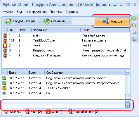
Task: Toggle the pushpin icon to pin window
Action: pos(134,39)
